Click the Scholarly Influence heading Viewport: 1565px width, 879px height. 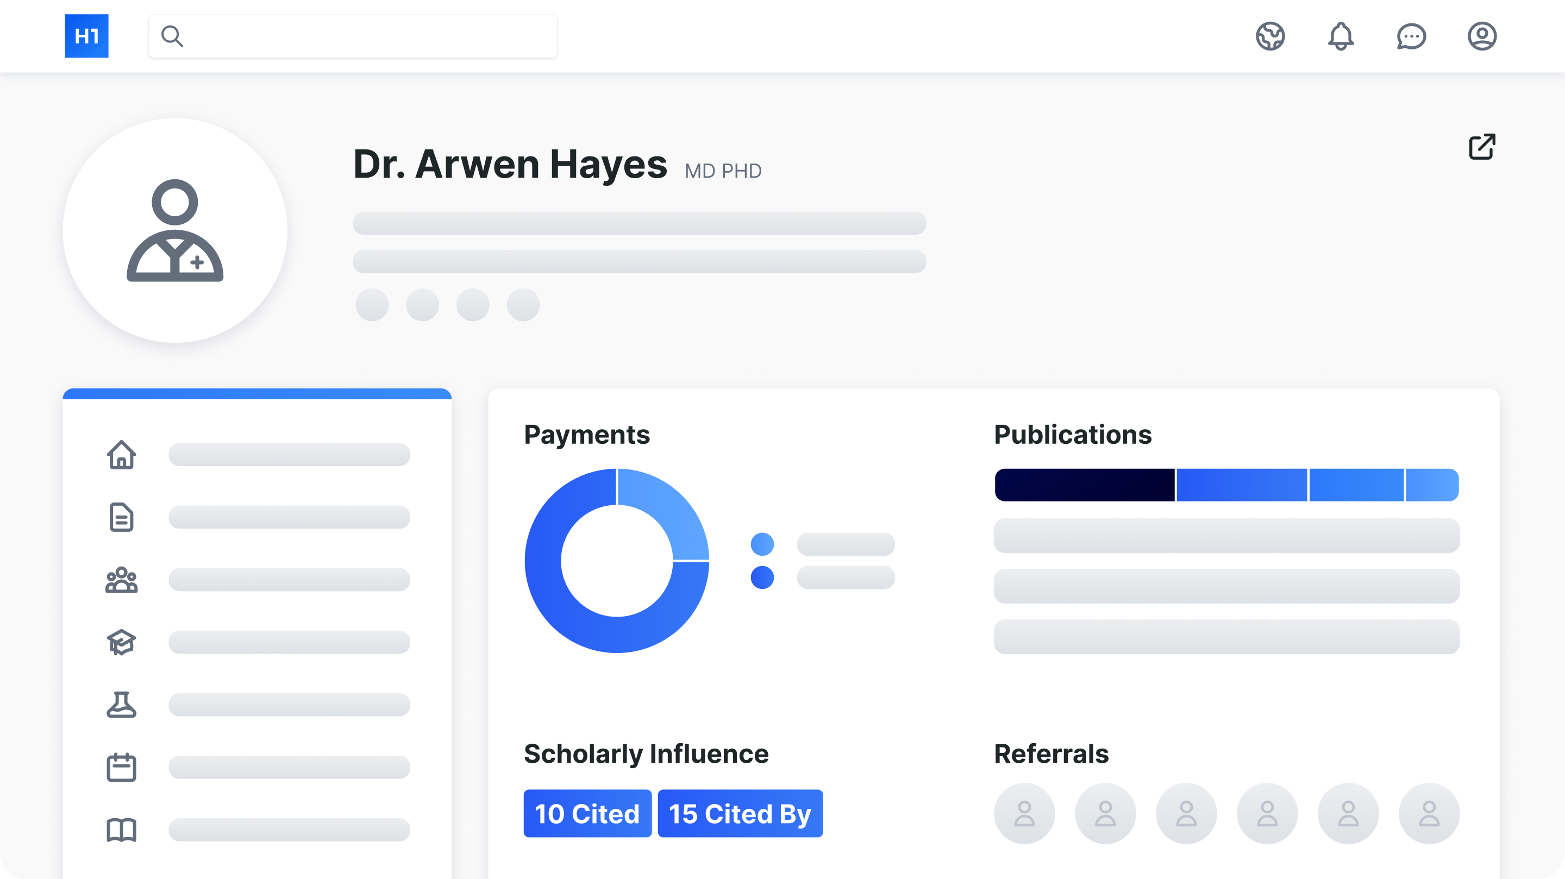647,754
